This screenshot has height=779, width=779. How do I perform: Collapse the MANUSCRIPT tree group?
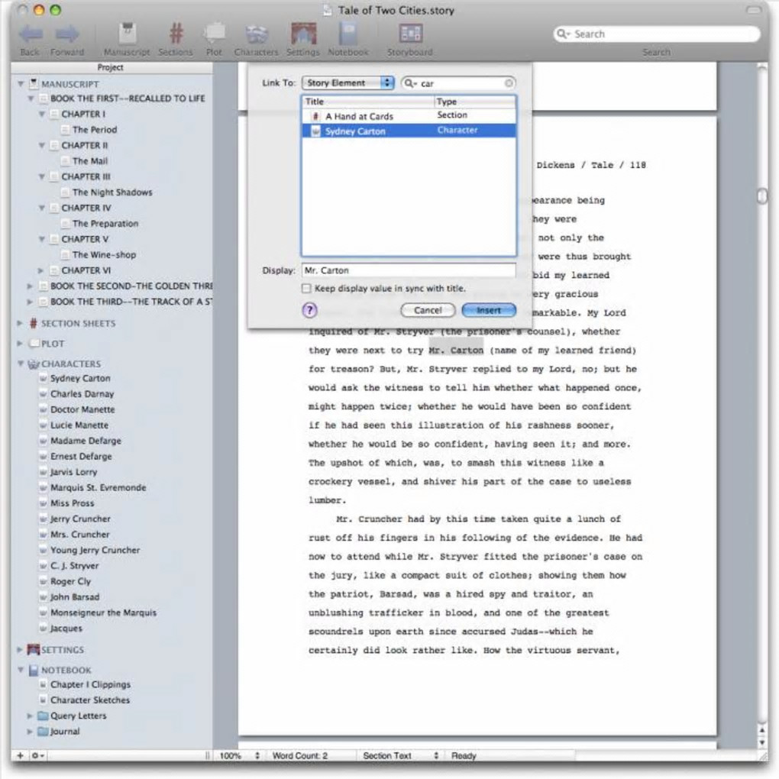pos(21,84)
